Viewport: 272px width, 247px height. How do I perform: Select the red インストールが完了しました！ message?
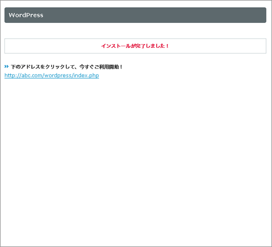pos(135,46)
